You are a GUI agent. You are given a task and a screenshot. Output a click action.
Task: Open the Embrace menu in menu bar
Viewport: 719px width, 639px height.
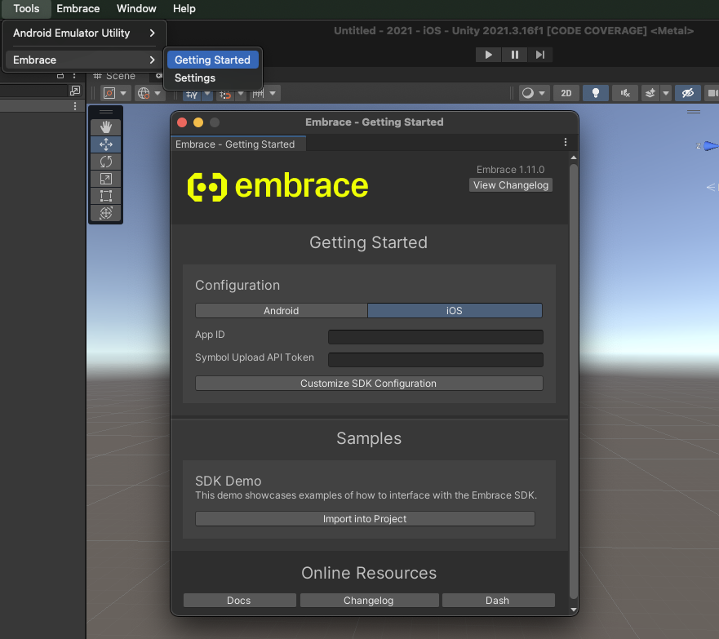click(x=78, y=9)
